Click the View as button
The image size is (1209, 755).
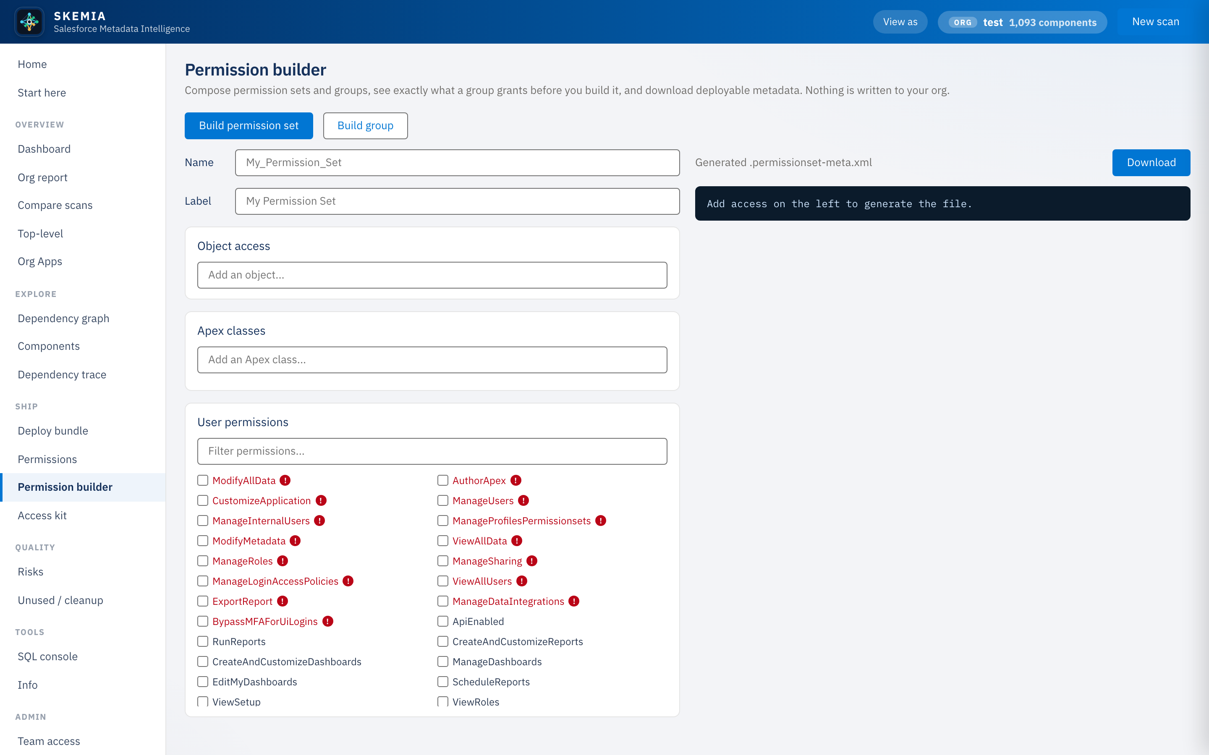(x=900, y=22)
